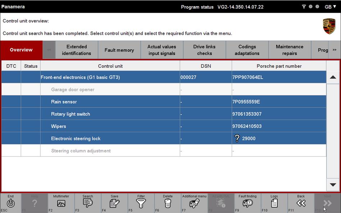Image resolution: width=341 pixels, height=213 pixels.
Task: Select the Wipers row
Action: click(x=164, y=126)
